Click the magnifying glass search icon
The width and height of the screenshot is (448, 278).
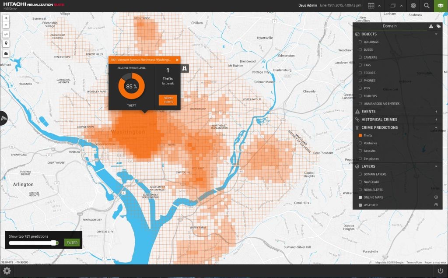[x=427, y=6]
